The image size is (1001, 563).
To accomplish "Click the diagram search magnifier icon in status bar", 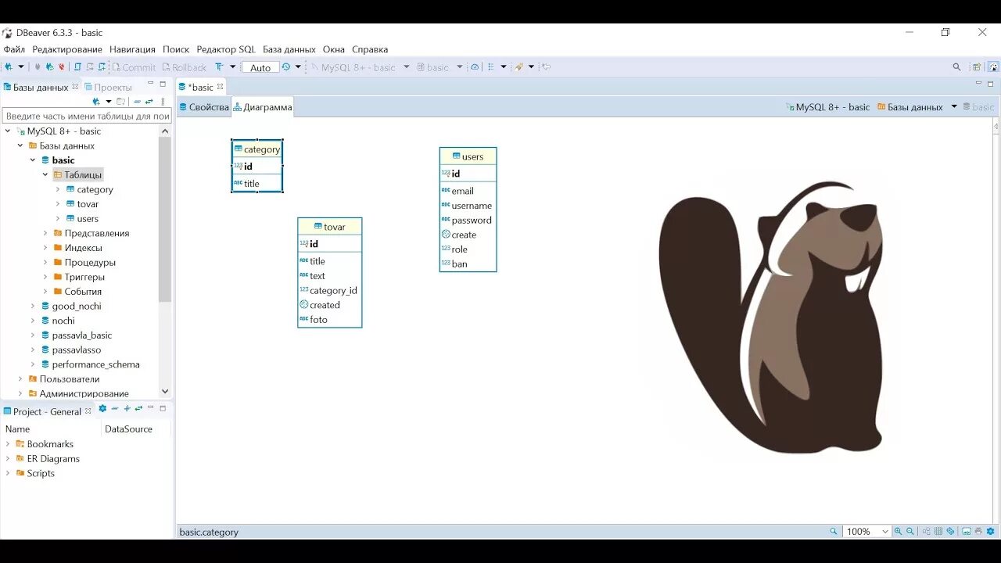I will 834,531.
